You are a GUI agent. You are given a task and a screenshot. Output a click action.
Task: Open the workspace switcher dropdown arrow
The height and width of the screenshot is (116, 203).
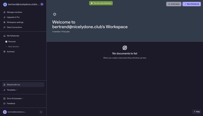(x=42, y=4)
